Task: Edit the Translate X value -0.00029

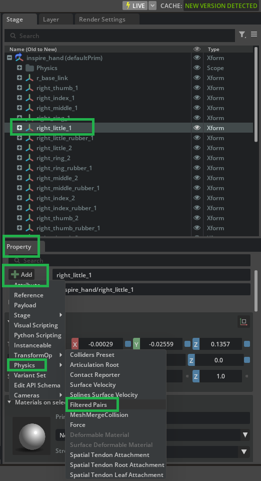Action: click(101, 344)
